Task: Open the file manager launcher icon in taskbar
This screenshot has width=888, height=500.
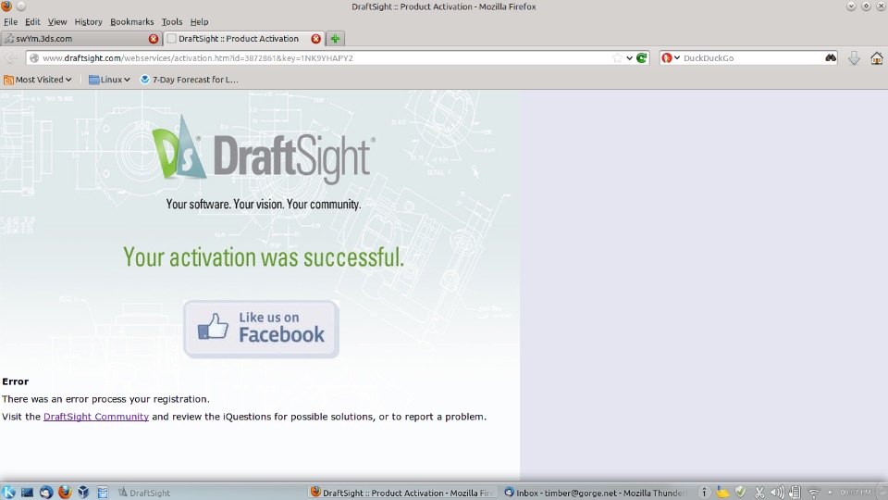Action: coord(103,492)
